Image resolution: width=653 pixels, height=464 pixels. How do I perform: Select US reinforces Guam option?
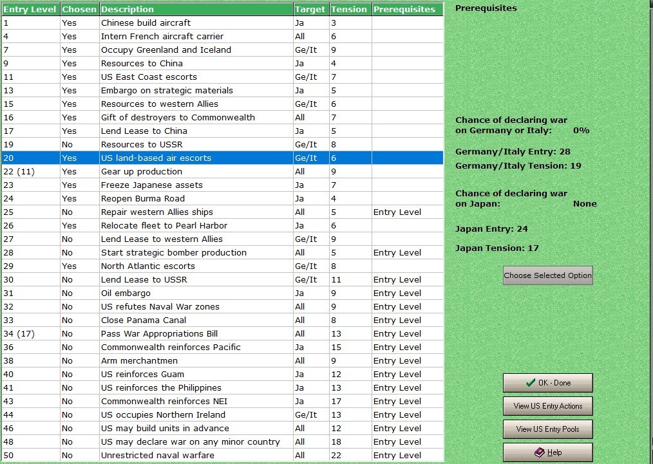(x=222, y=375)
